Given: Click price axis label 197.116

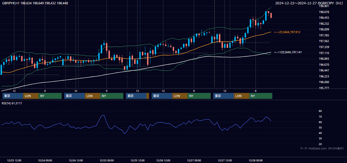Looking at the screenshot, I should click(324, 53).
